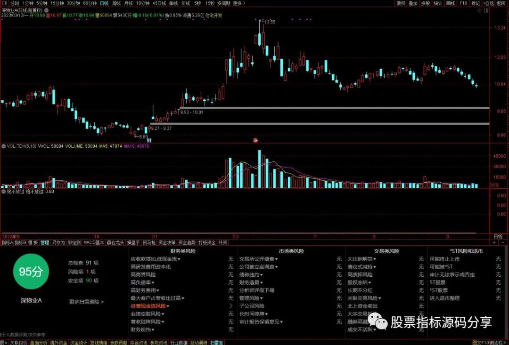Open the 更多扫雷避险 link
Screen dimensions: 509x345
[86, 302]
